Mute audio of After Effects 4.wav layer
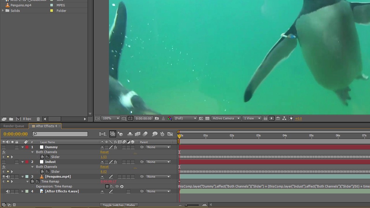Viewport: 370px width, 208px height. 8,191
